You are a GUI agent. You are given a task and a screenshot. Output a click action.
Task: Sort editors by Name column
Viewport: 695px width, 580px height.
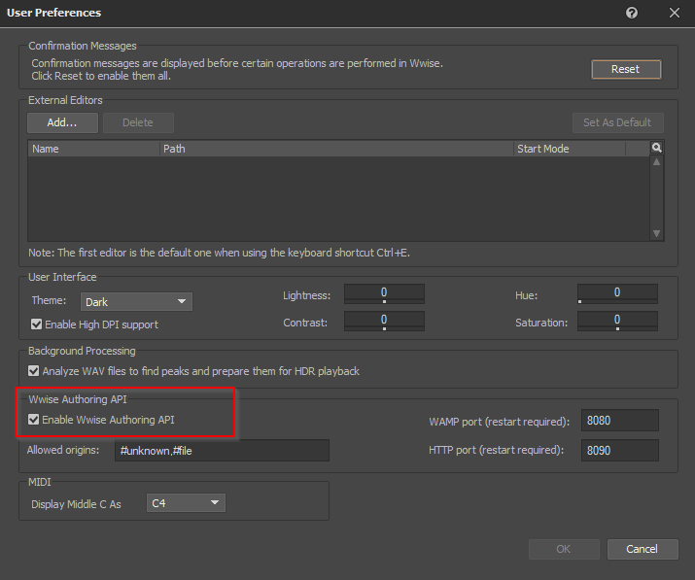click(x=93, y=149)
